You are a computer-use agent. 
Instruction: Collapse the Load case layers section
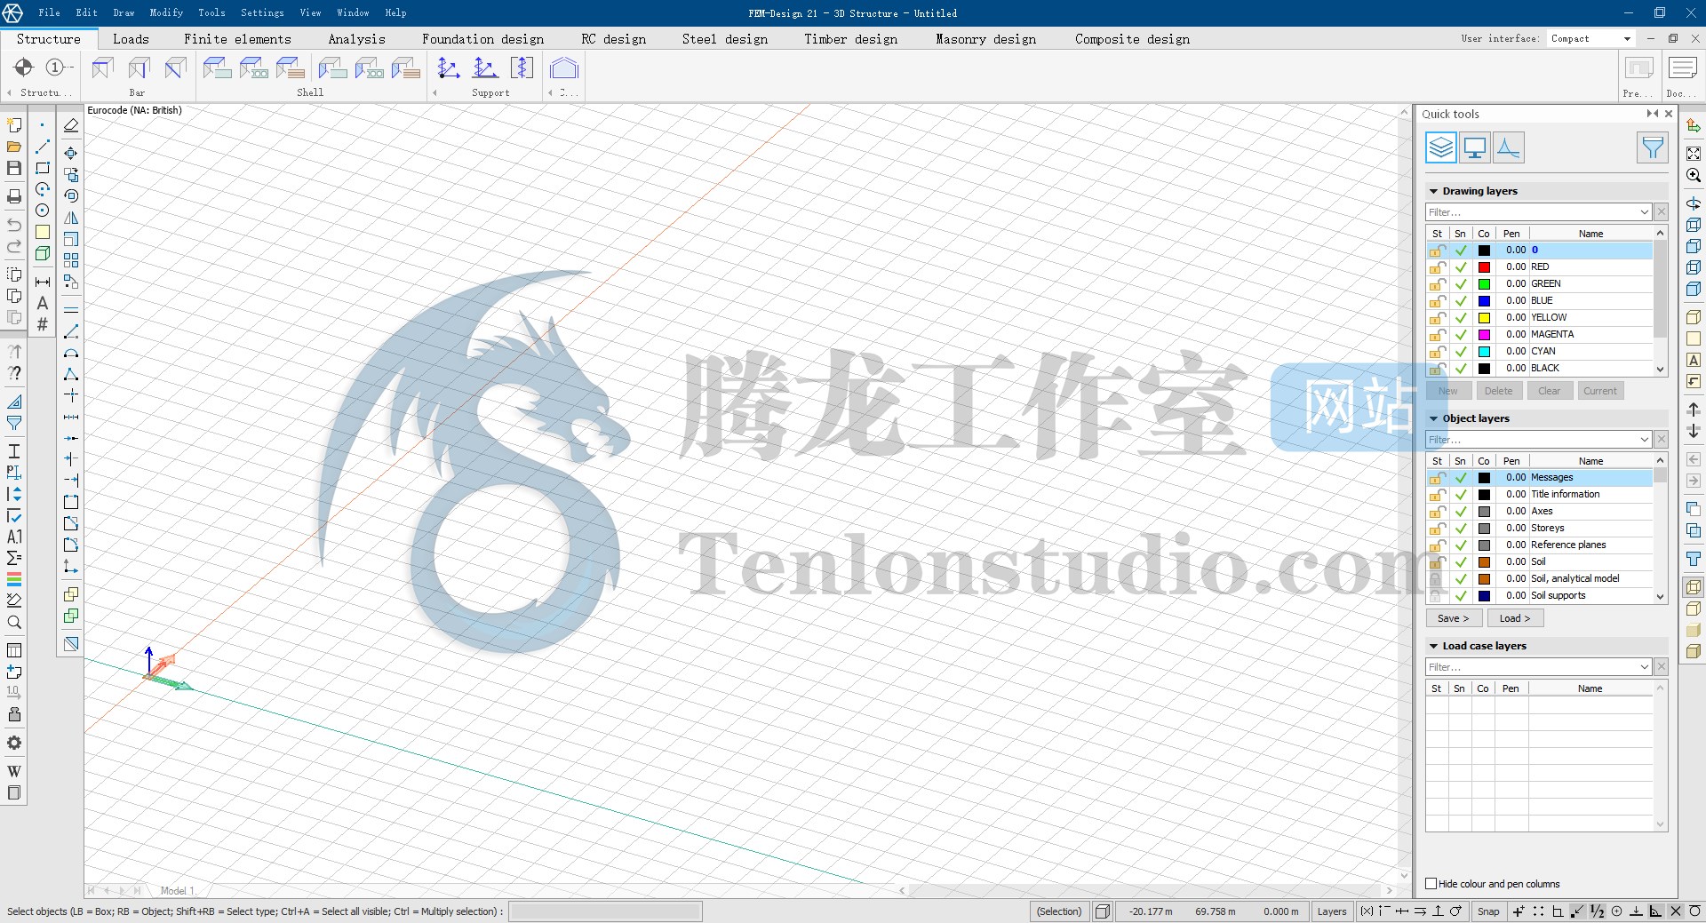(x=1433, y=646)
